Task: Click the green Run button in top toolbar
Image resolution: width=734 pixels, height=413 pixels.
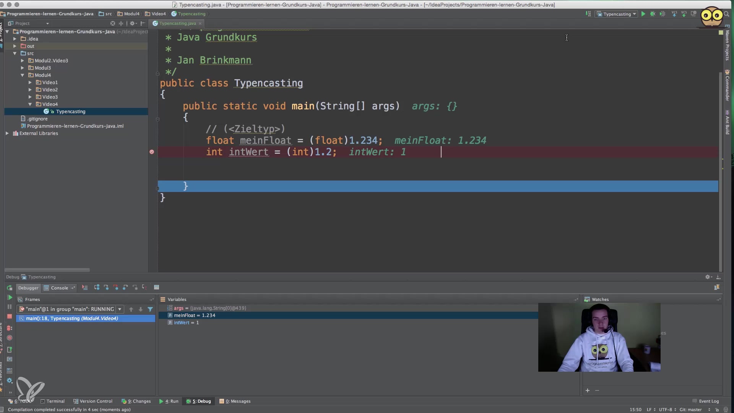Action: click(643, 14)
